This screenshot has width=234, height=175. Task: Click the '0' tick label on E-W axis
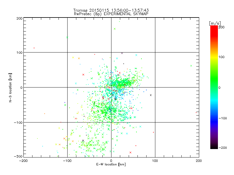pyautogui.click(x=111, y=161)
